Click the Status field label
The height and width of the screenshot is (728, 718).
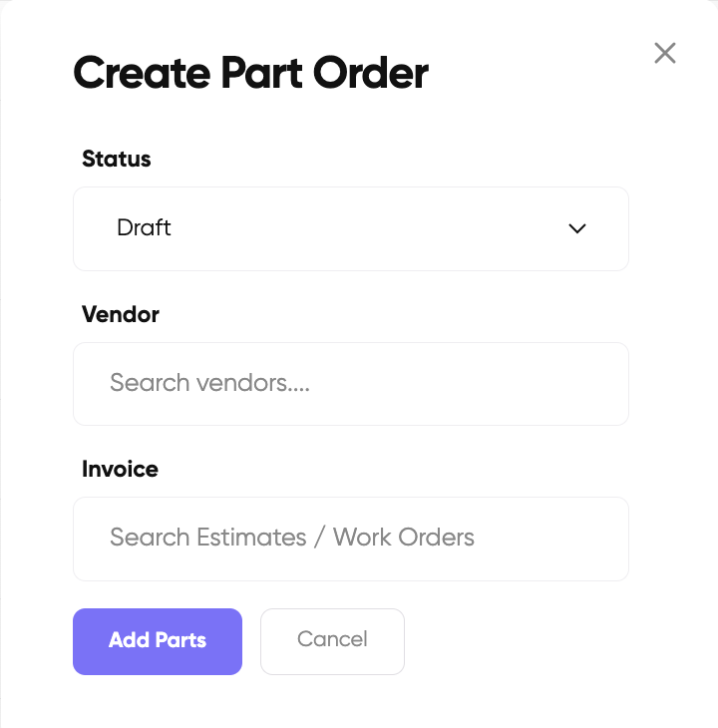[116, 159]
